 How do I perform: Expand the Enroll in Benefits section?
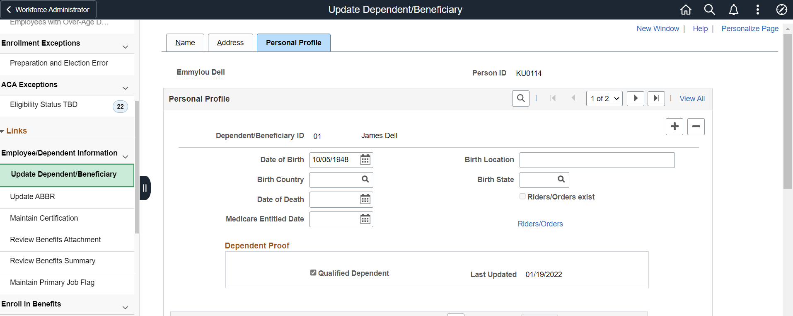click(125, 307)
